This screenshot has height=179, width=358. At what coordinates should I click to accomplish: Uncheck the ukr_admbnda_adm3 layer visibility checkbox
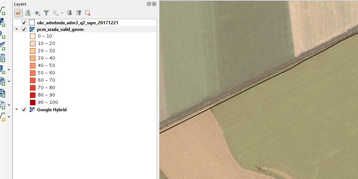click(24, 23)
